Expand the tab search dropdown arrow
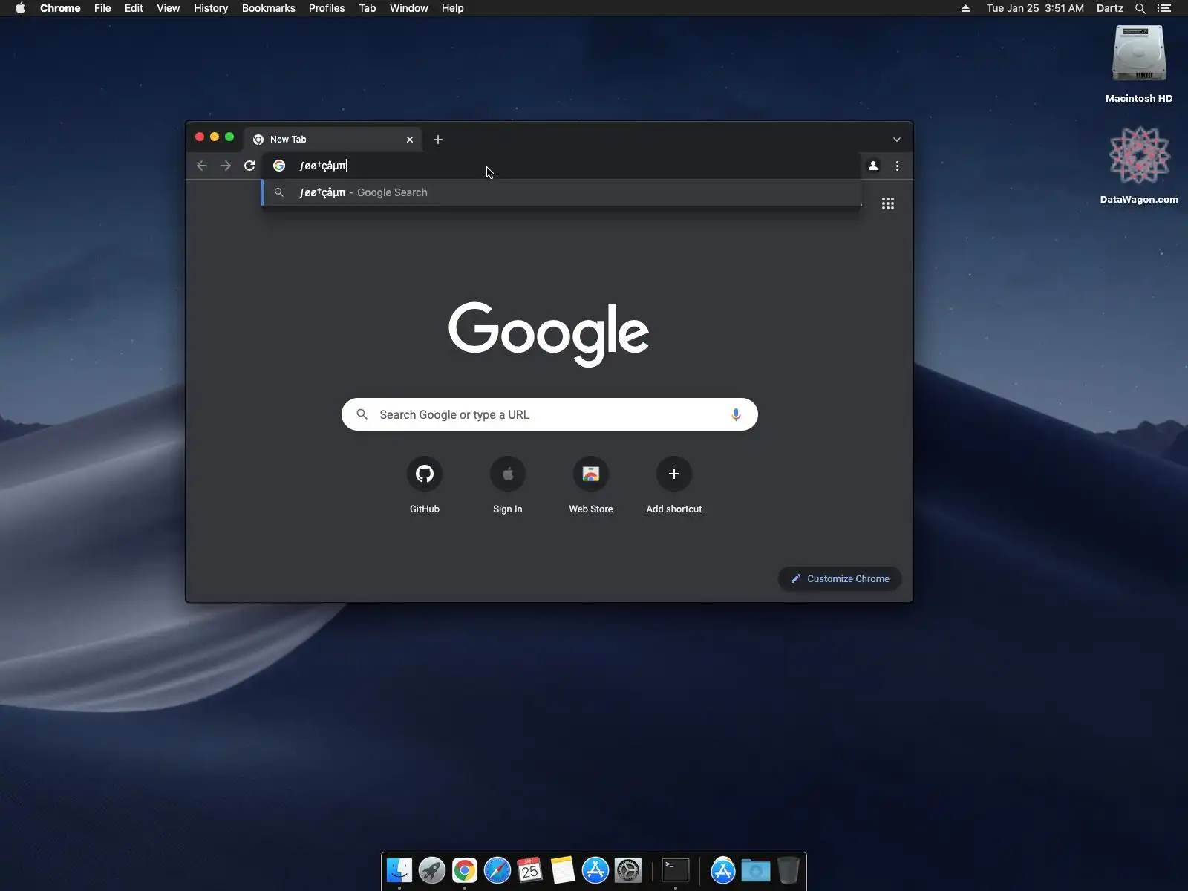1188x891 pixels. tap(897, 140)
